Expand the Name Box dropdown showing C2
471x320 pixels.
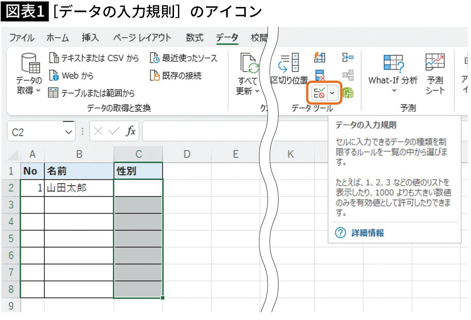(68, 132)
